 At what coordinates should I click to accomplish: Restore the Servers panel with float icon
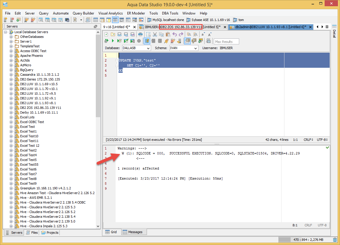95,26
